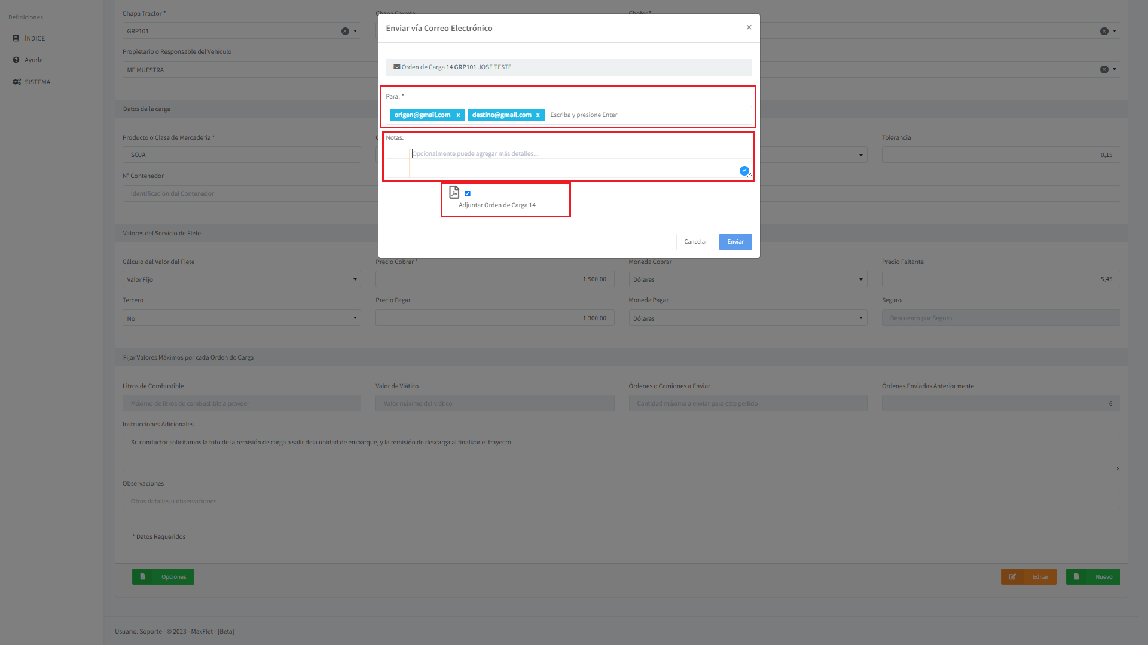
Task: Open the Tercero dropdown
Action: coord(242,318)
